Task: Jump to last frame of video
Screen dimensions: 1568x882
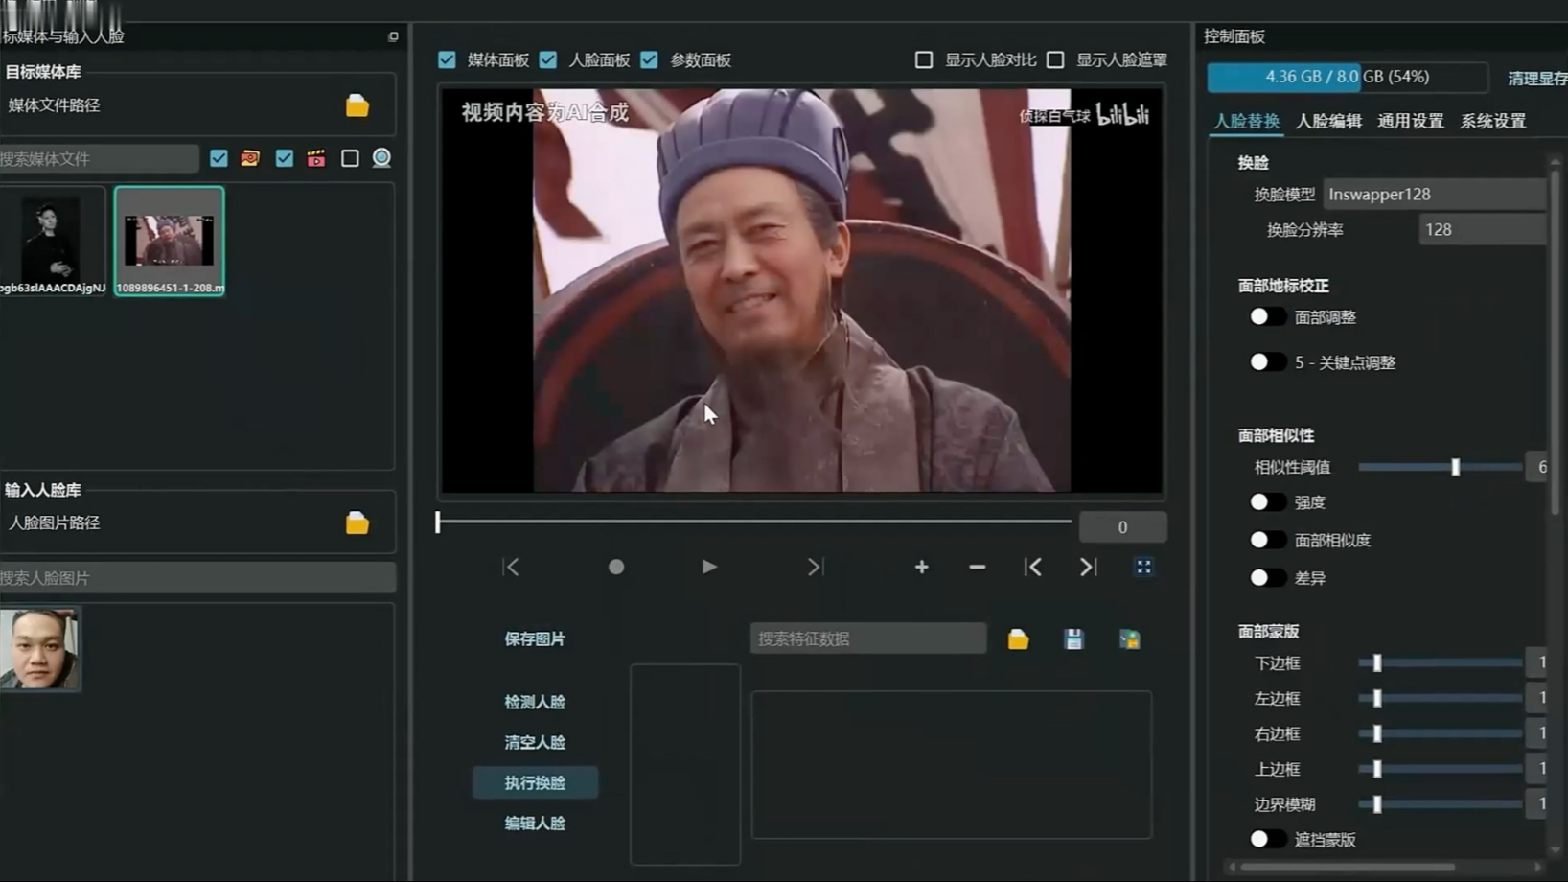Action: pyautogui.click(x=815, y=567)
